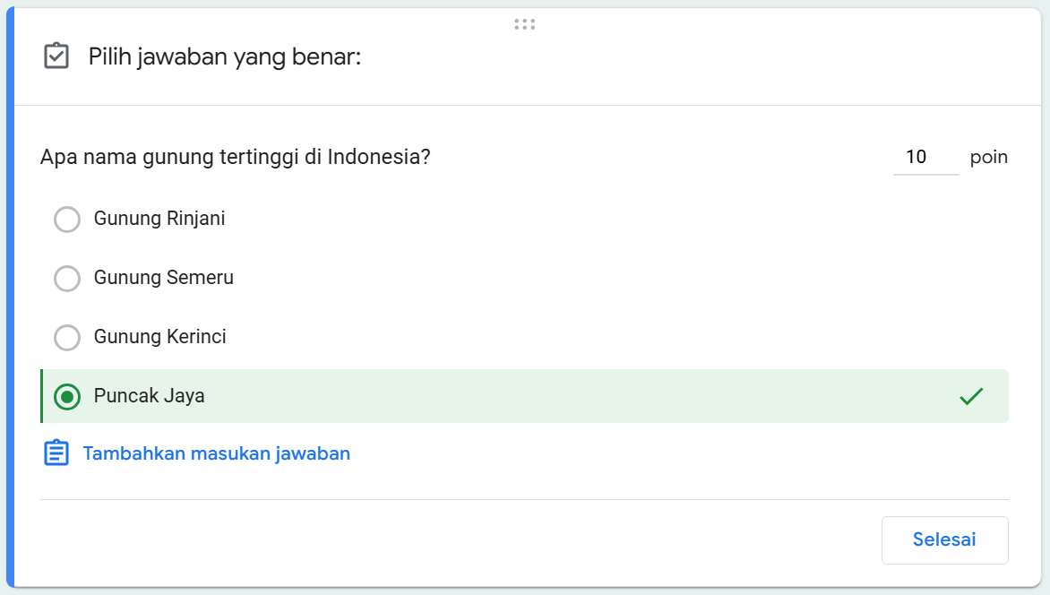This screenshot has width=1050, height=595.
Task: Click the blue note icon before the feedback link
Action: (x=56, y=453)
